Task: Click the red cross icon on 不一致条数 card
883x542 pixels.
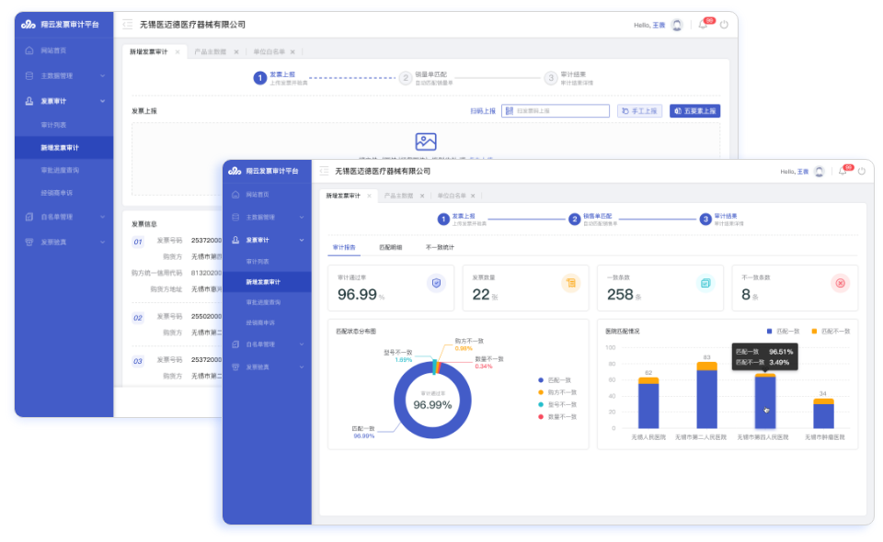Action: [840, 283]
